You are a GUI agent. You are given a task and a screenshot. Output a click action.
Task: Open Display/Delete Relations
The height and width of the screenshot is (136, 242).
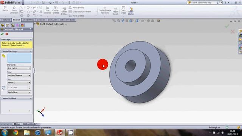click(105, 10)
